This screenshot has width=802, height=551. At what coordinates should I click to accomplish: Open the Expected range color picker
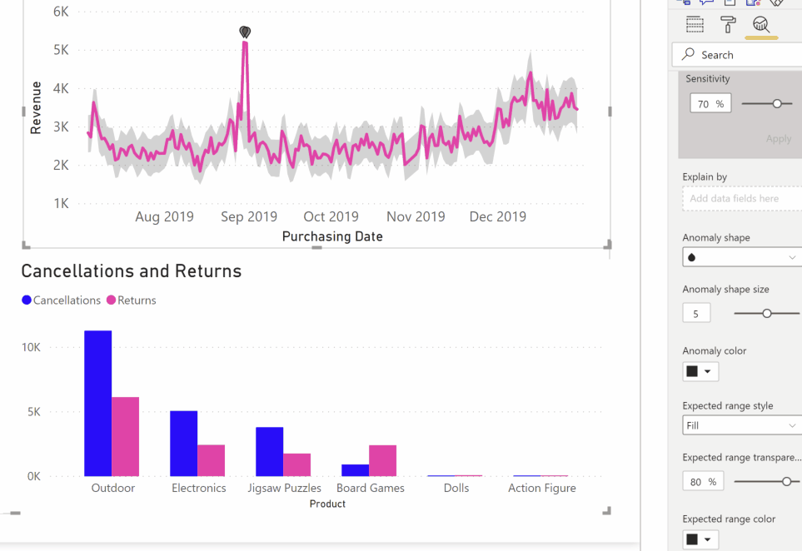(x=700, y=539)
